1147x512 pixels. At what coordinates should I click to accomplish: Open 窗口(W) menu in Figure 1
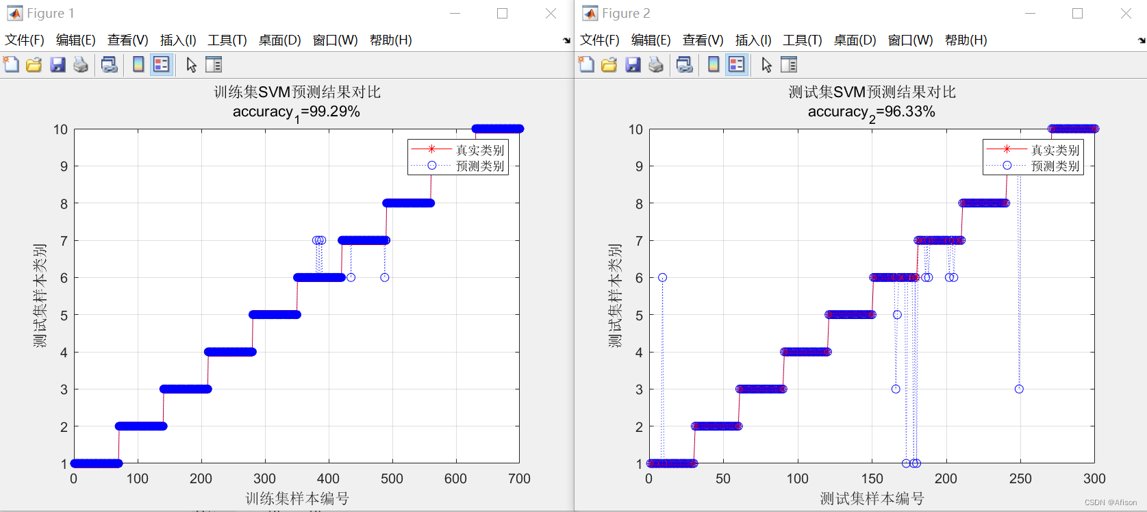(336, 40)
